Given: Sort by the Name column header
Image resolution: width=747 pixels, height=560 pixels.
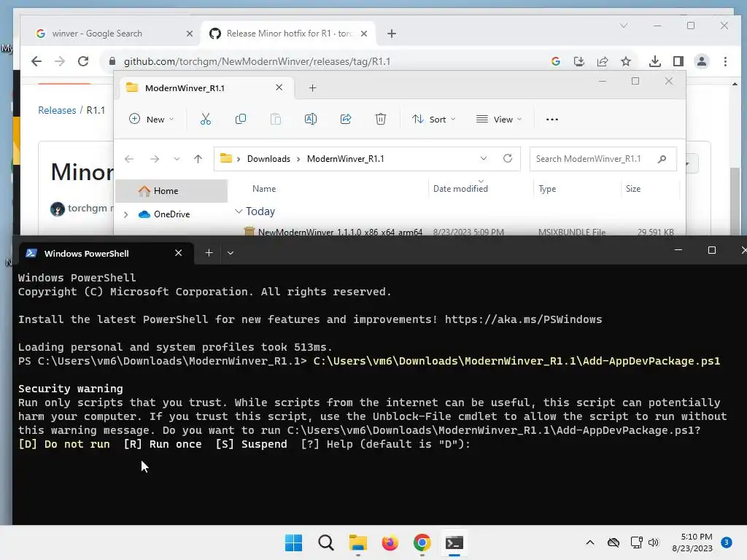Looking at the screenshot, I should pyautogui.click(x=264, y=189).
